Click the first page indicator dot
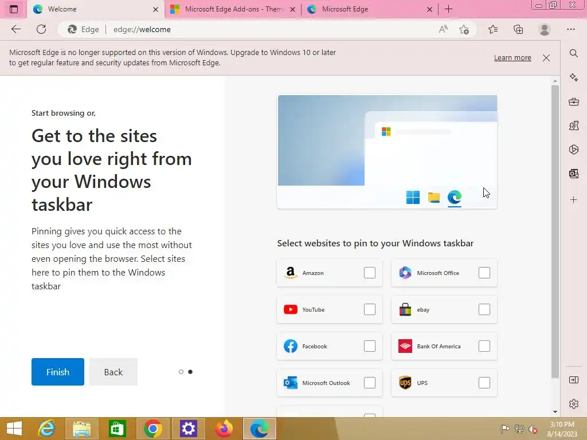Viewport: 587px width, 440px height. tap(181, 372)
